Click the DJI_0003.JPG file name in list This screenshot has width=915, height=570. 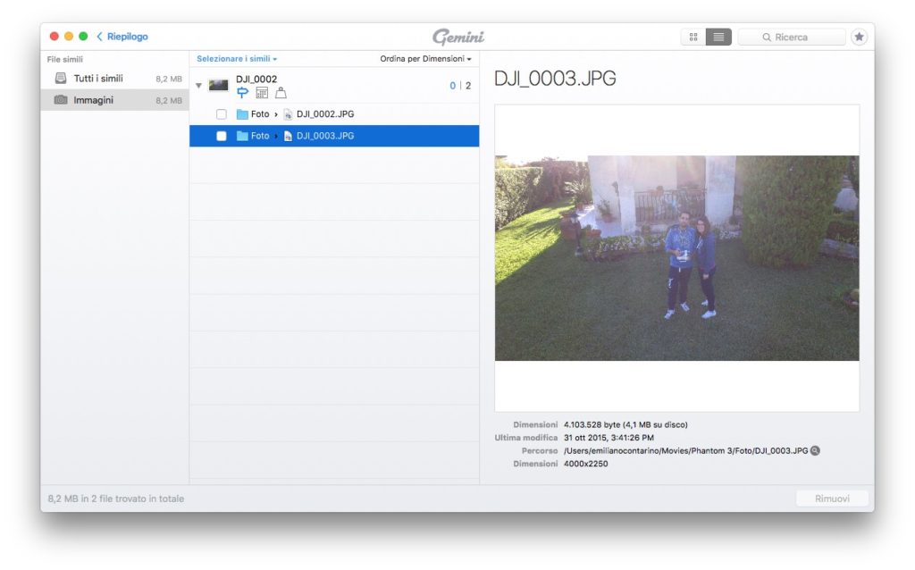(x=325, y=136)
